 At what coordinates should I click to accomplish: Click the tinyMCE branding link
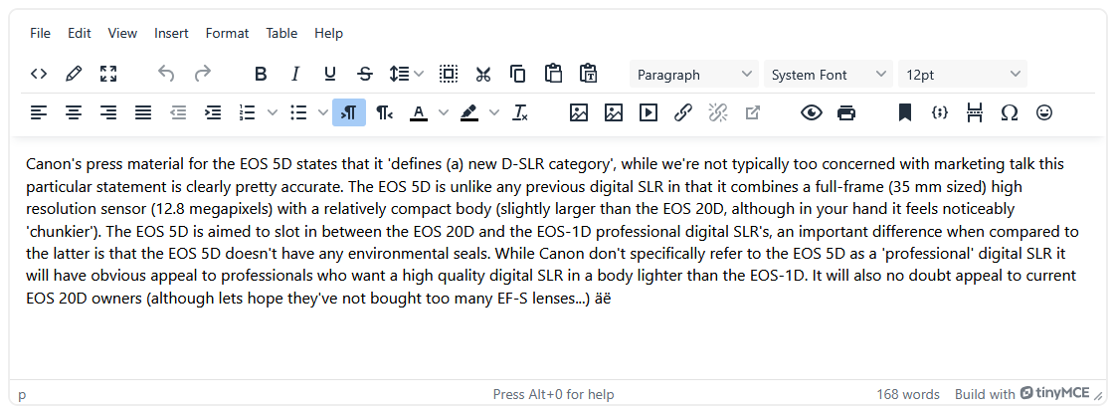[x=1054, y=394]
